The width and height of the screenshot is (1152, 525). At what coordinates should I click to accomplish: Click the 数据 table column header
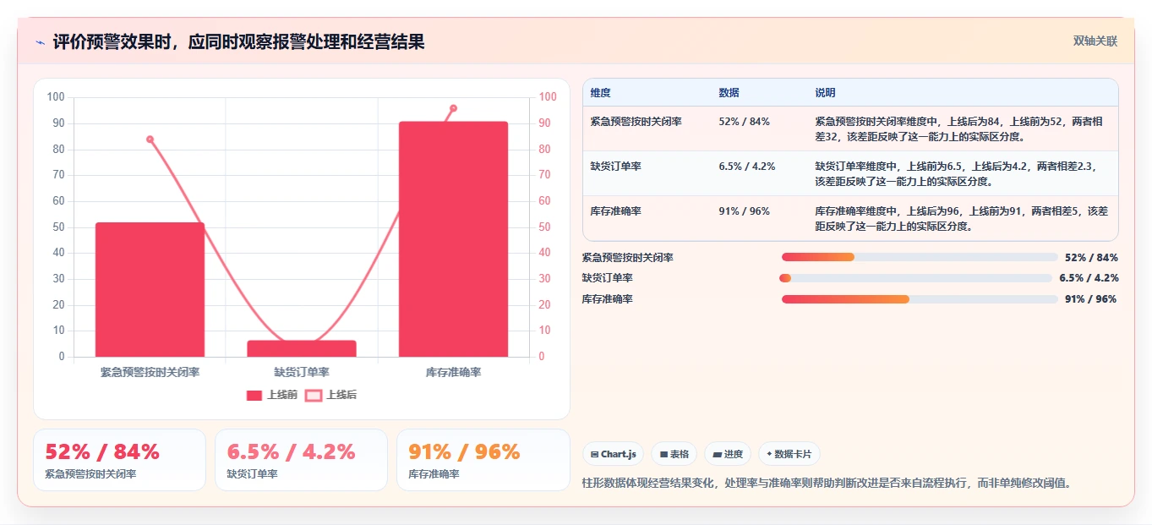click(729, 93)
